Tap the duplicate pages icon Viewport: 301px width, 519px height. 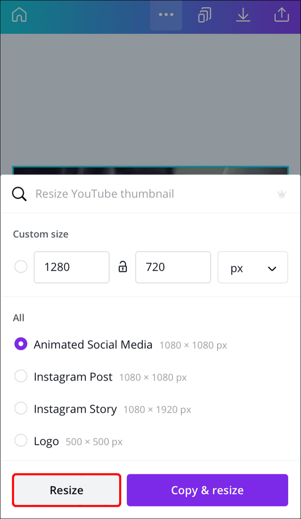pyautogui.click(x=204, y=15)
